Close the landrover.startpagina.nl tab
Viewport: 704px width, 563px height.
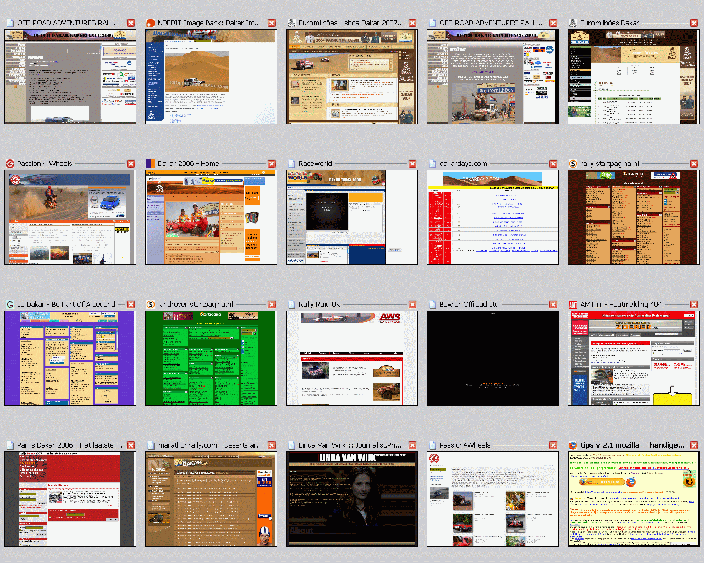(x=272, y=305)
